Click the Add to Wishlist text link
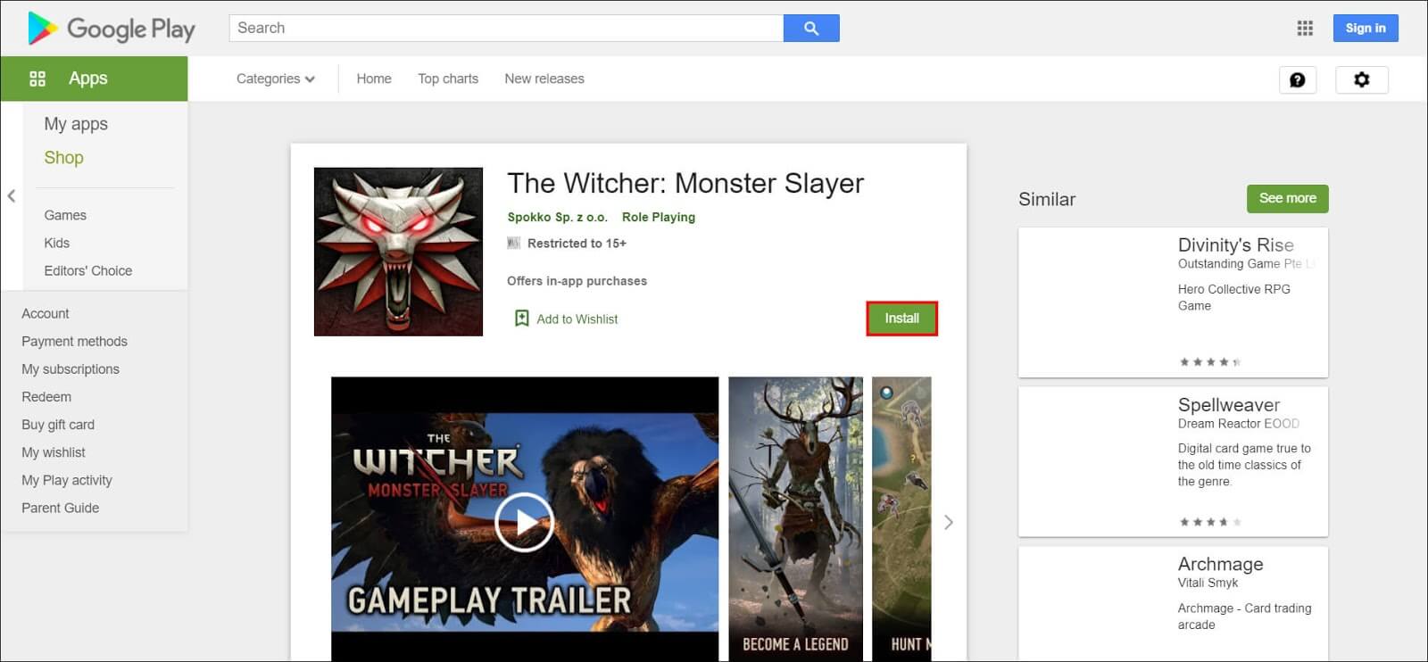Screen dimensions: 1428x662 577,319
